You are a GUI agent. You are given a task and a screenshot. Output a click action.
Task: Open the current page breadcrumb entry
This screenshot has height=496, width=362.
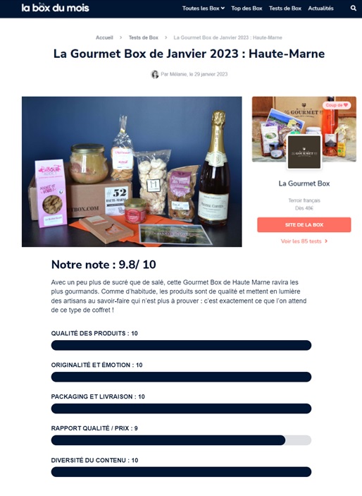pyautogui.click(x=227, y=37)
